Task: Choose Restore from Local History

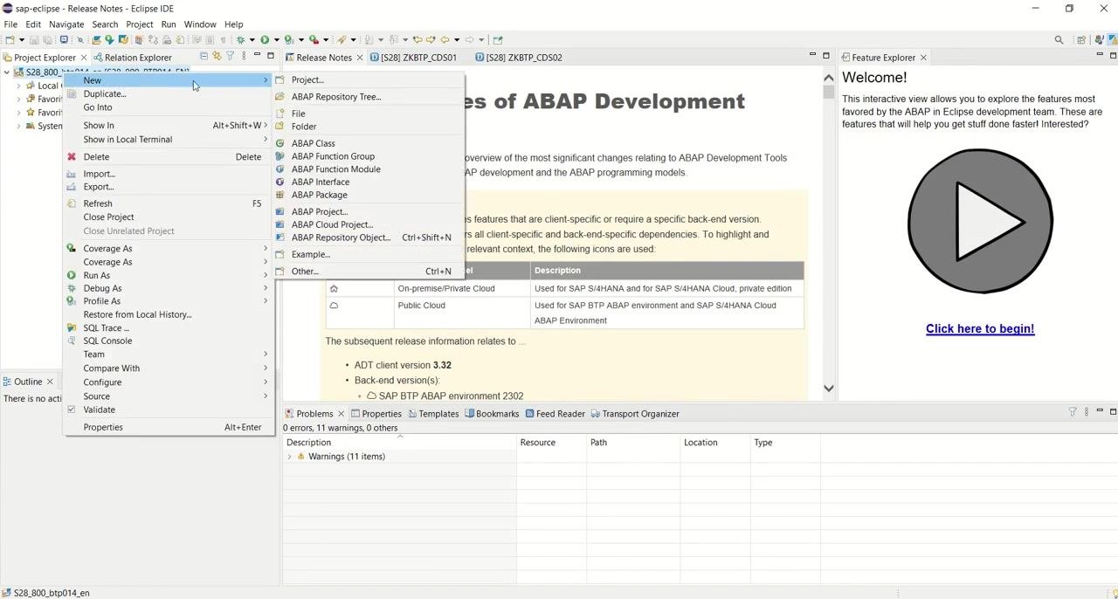Action: click(170, 314)
